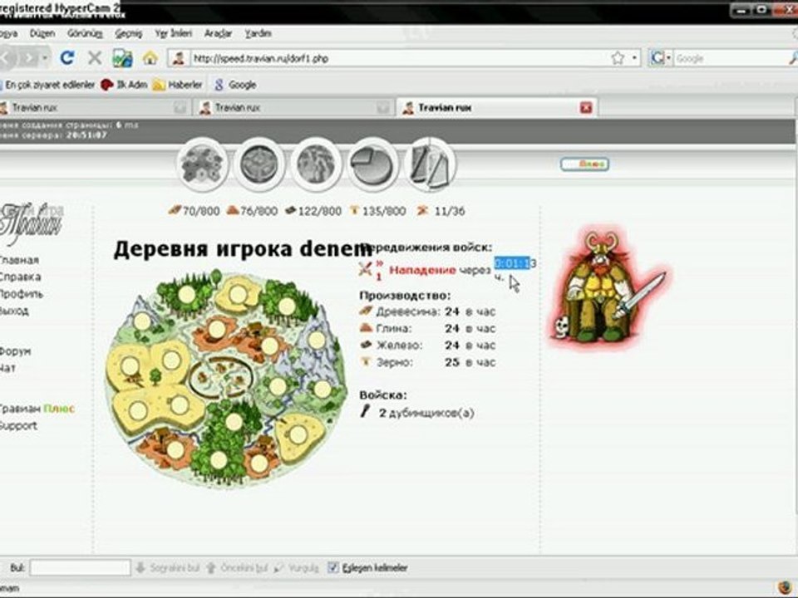798x598 pixels.
Task: Open the map round icon
Action: [316, 164]
